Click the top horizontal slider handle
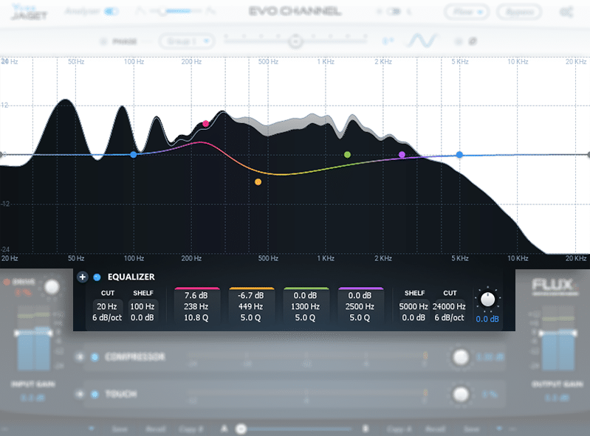Image resolution: width=590 pixels, height=436 pixels. 295,41
